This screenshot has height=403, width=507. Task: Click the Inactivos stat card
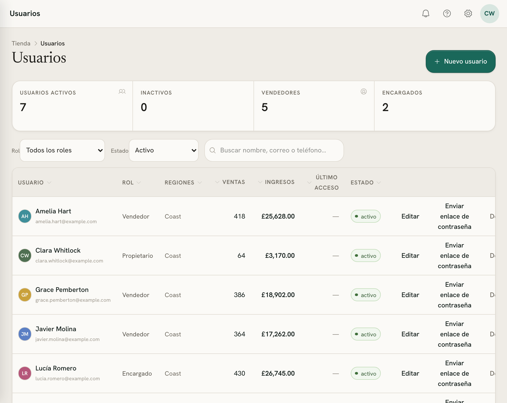point(193,106)
